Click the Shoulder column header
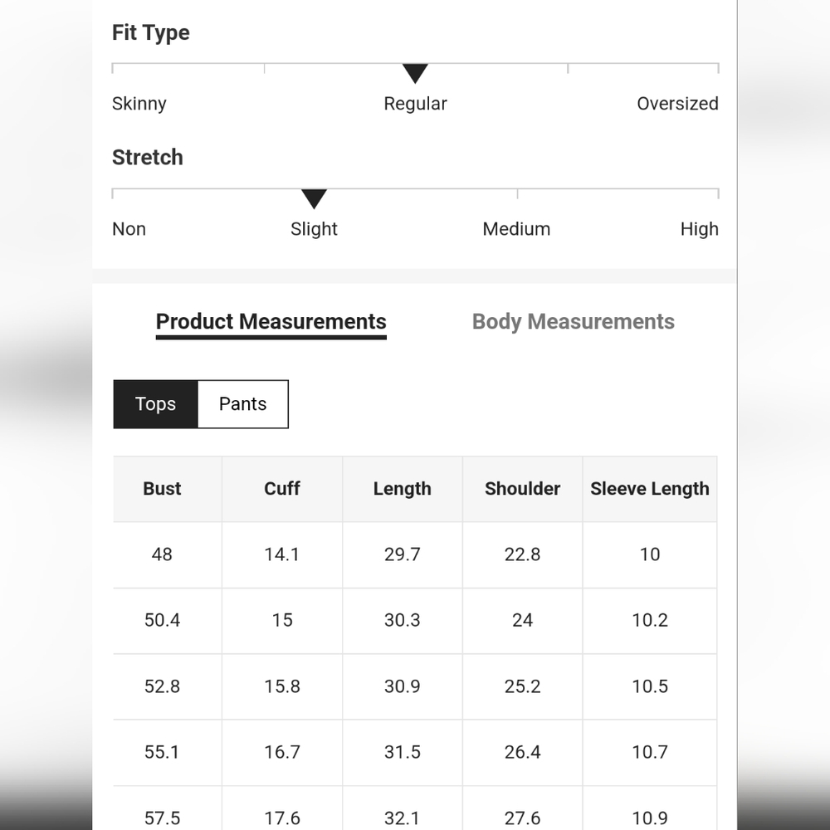Image resolution: width=830 pixels, height=830 pixels. point(522,489)
